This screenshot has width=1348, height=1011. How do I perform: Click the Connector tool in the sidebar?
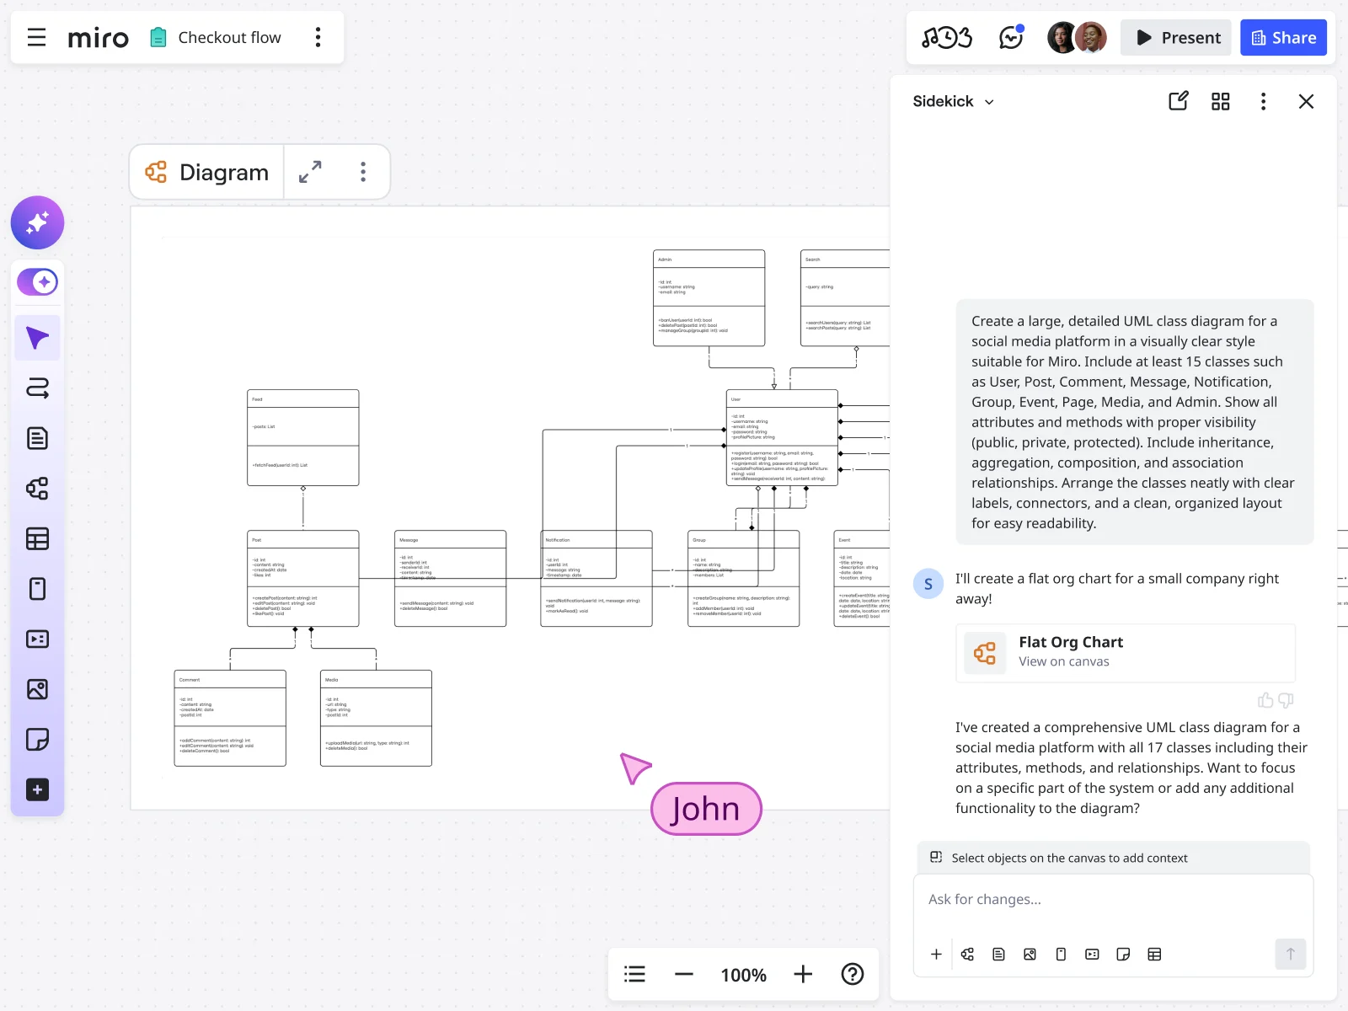[37, 388]
